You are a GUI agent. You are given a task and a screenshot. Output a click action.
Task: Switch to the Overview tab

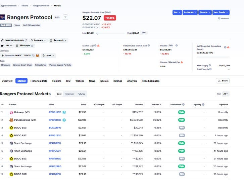pyautogui.click(x=7, y=81)
